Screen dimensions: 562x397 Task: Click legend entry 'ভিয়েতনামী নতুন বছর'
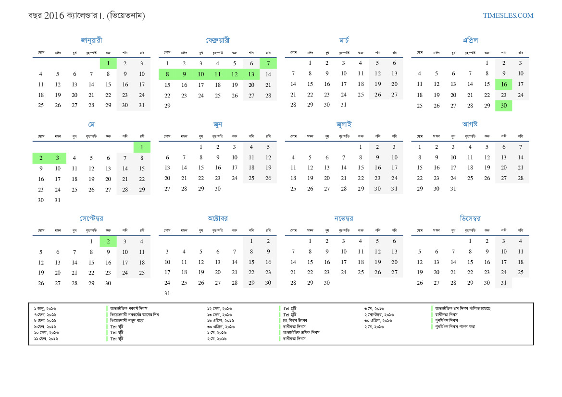(x=126, y=320)
